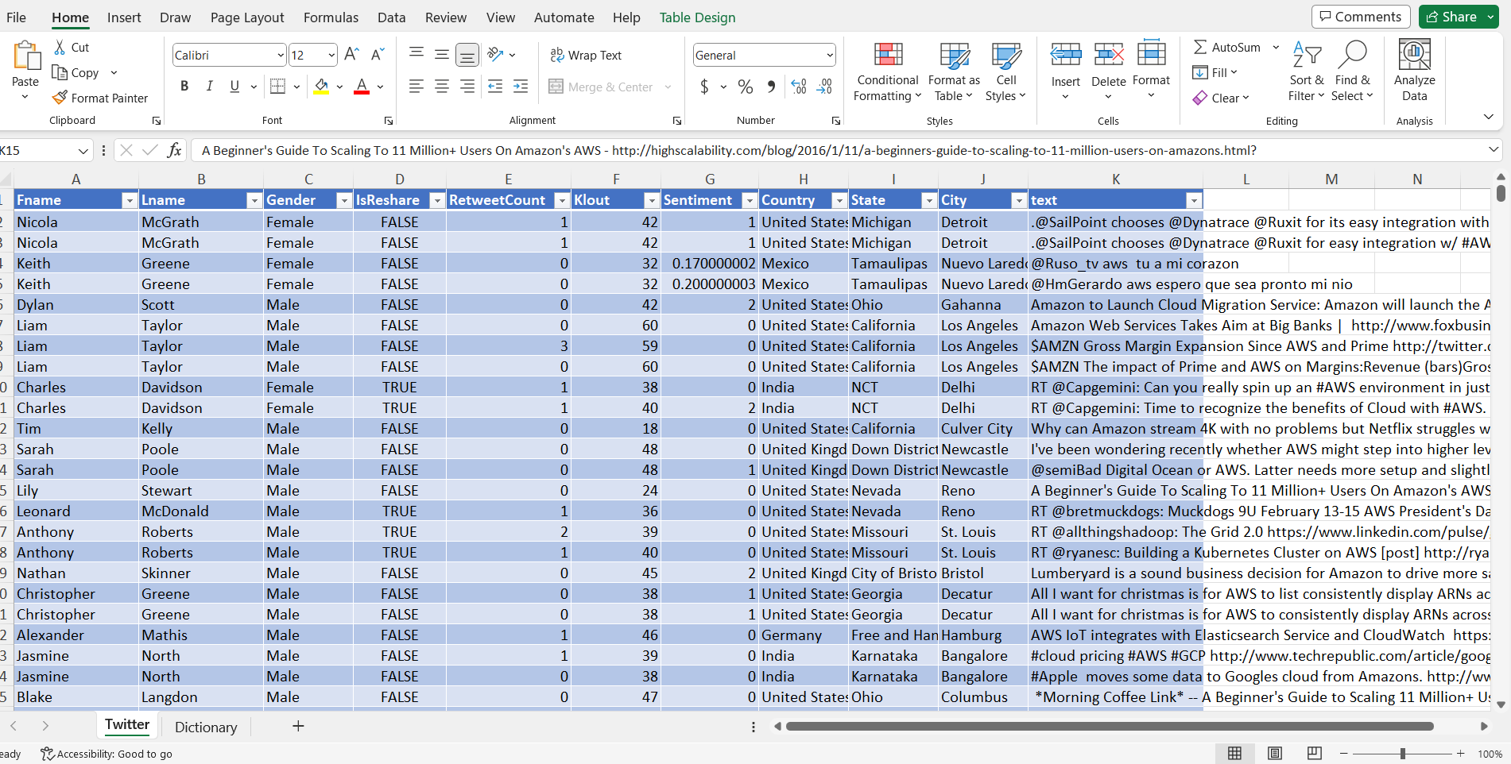Open Conditional Formatting options

point(886,71)
